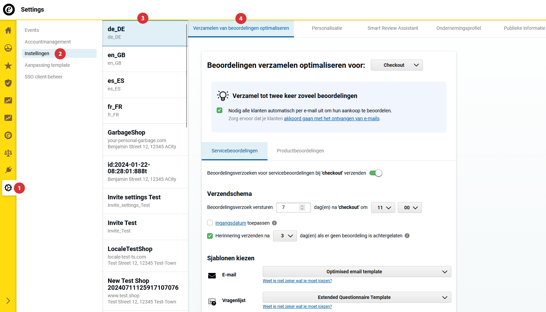Open the Optimised email template dropdown

point(357,272)
